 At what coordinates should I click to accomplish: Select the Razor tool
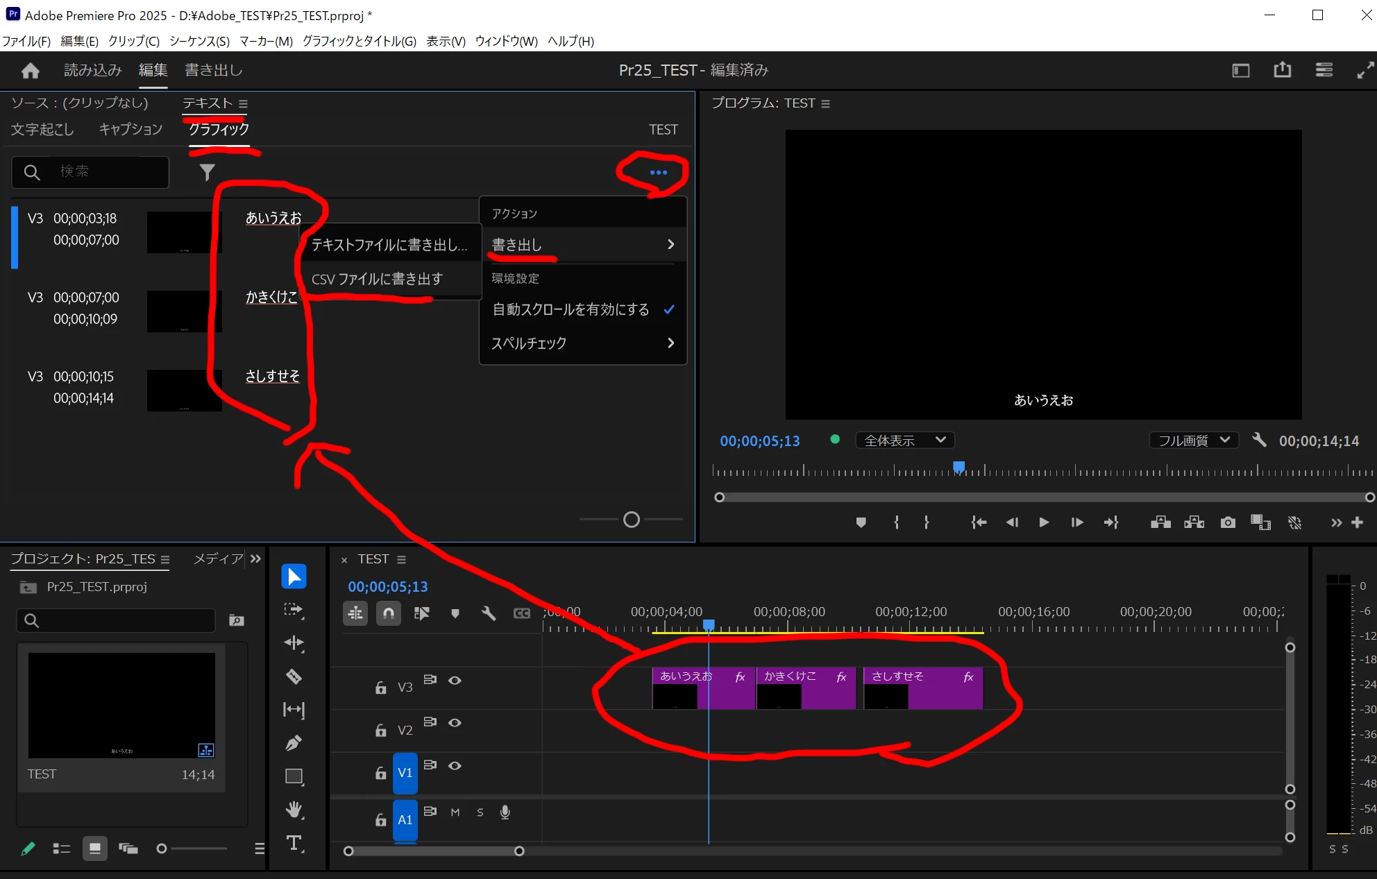294,676
